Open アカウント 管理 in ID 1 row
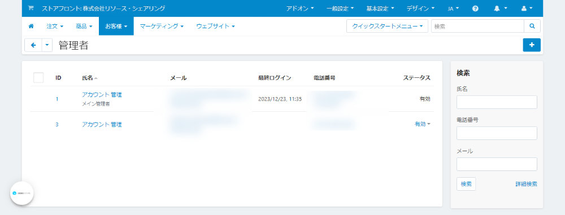Image resolution: width=565 pixels, height=215 pixels. pos(102,95)
